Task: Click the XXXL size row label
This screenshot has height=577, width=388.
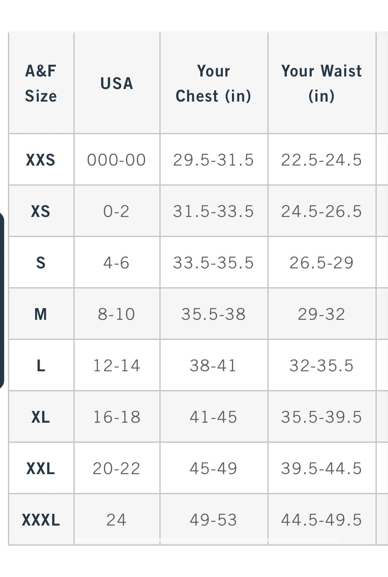Action: pyautogui.click(x=40, y=520)
